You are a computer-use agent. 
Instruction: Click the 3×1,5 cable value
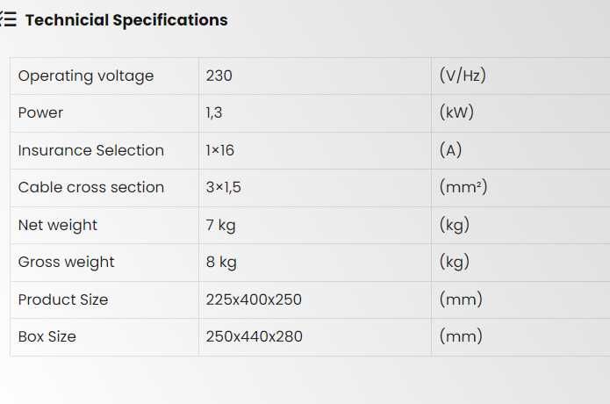point(224,187)
